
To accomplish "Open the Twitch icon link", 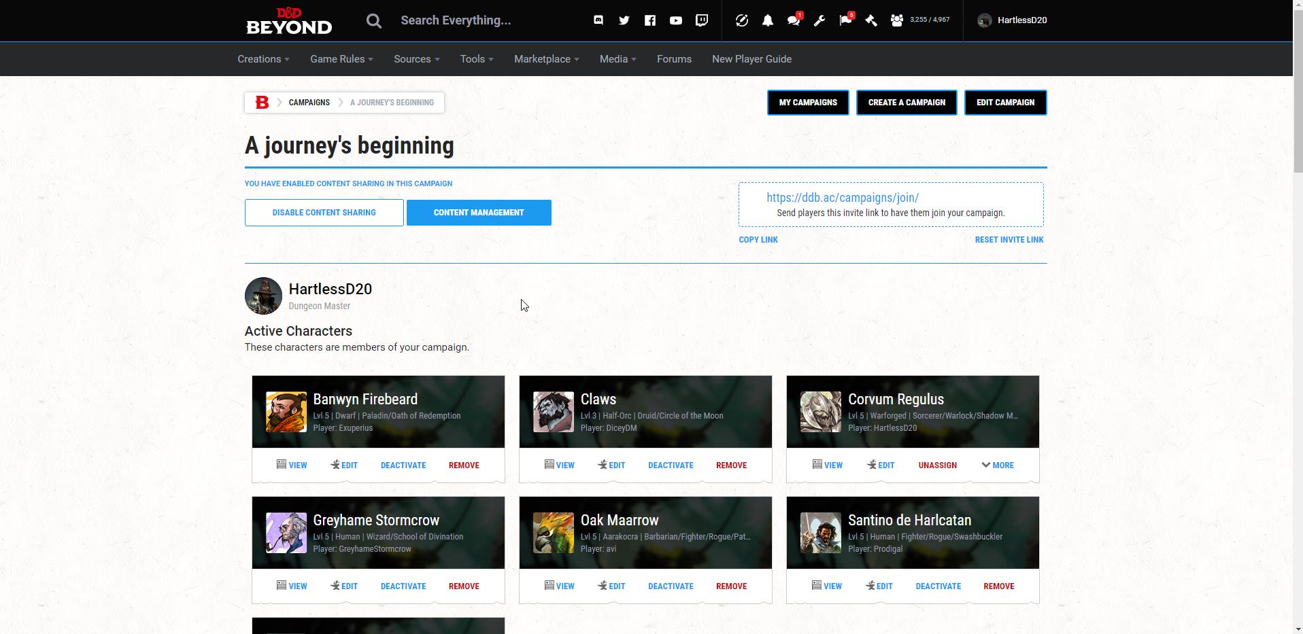I will coord(702,20).
